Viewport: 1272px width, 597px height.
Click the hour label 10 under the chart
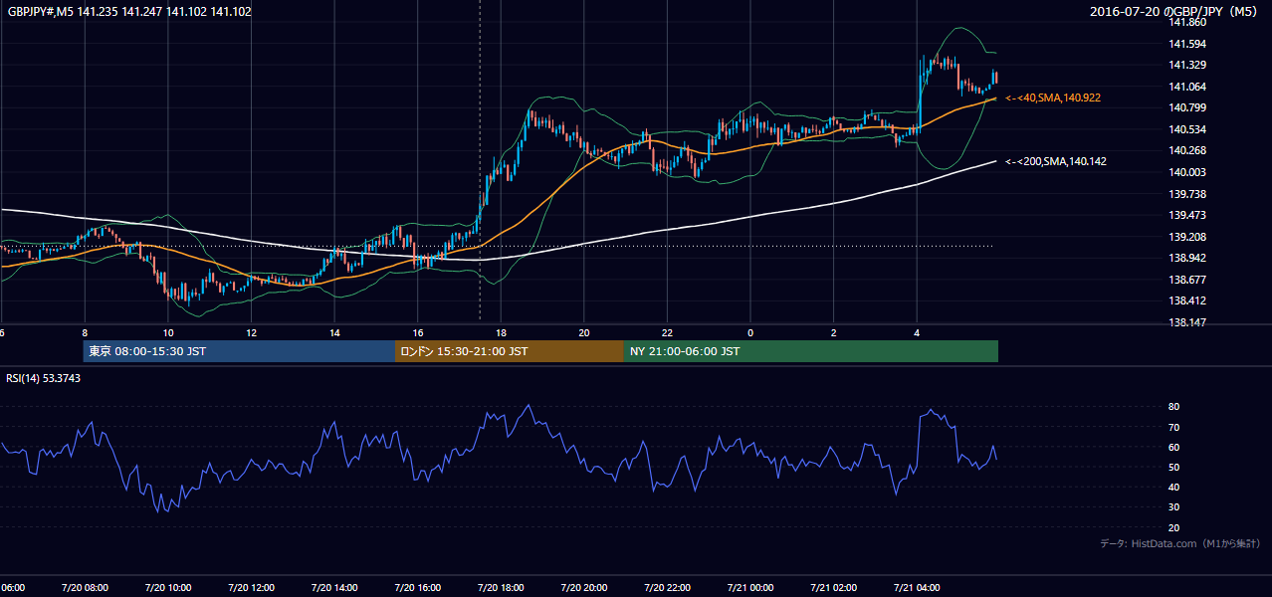click(168, 332)
